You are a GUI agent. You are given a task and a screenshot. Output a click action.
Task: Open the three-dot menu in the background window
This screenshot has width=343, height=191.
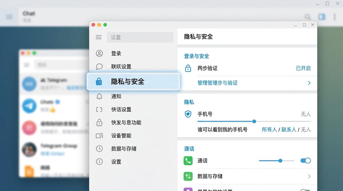(335, 17)
